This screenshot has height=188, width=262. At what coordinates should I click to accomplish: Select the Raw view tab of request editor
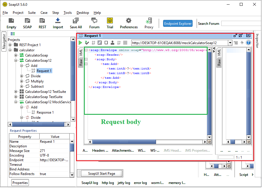point(81,62)
